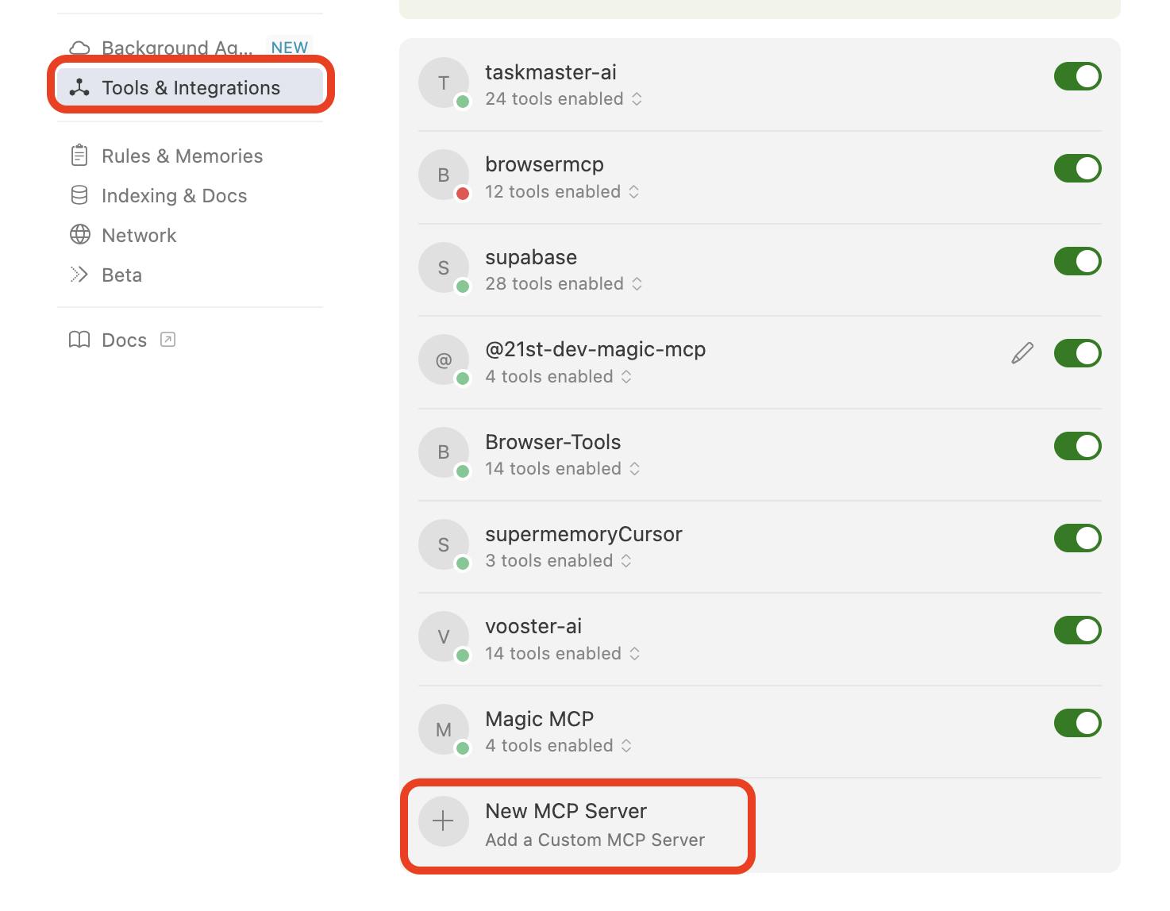The width and height of the screenshot is (1170, 911).
Task: Click the @21st-dev-magic-mcp @ avatar
Action: pos(444,359)
